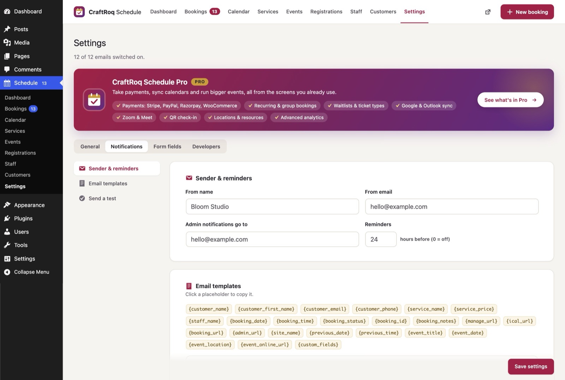Focus the Admin notifications email field
The image size is (565, 380).
click(272, 239)
